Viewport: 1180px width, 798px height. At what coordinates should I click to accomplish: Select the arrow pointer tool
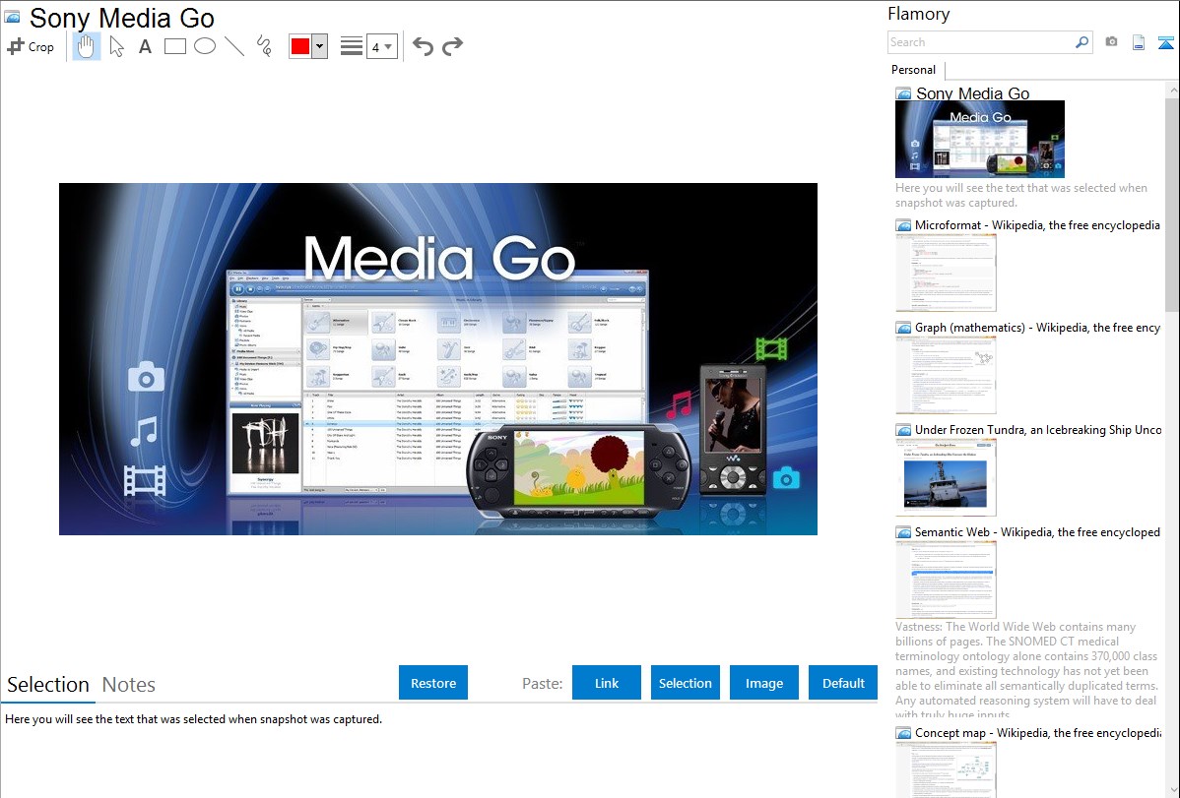(116, 46)
